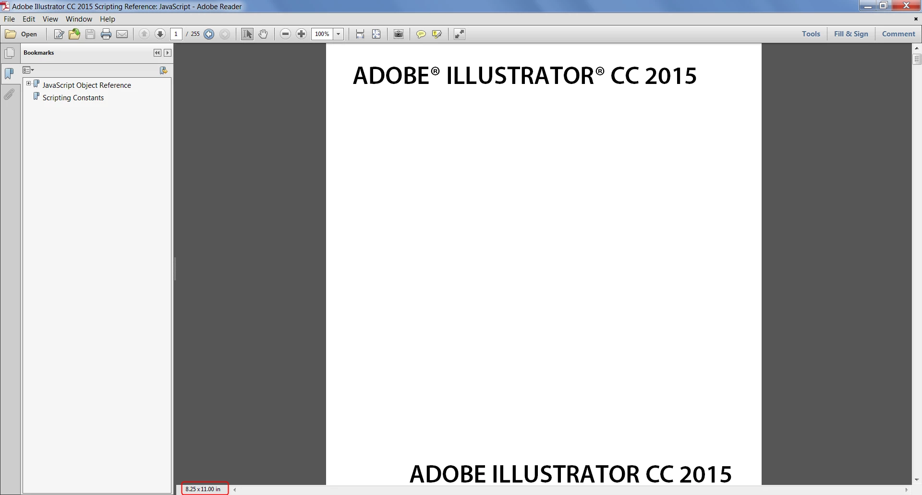Collapse the Bookmarks panel double-arrow
The image size is (922, 495).
point(158,53)
